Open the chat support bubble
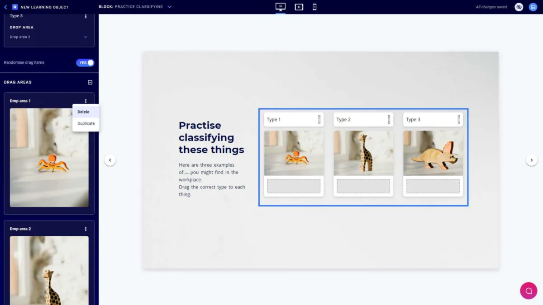The height and width of the screenshot is (305, 543). click(x=529, y=291)
